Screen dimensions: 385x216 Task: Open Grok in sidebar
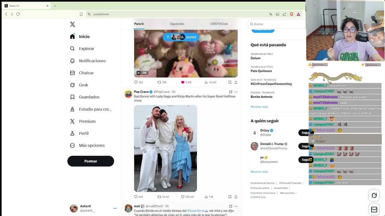click(79, 85)
